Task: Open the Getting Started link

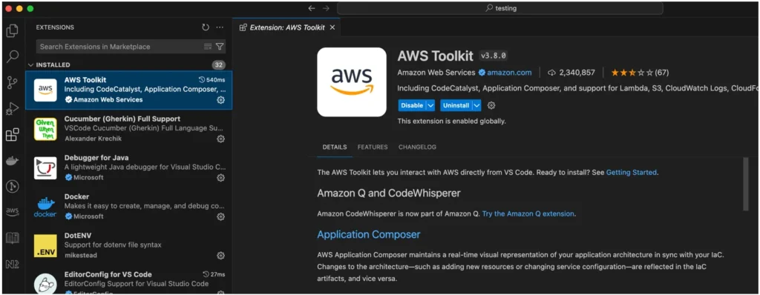Action: pyautogui.click(x=631, y=172)
